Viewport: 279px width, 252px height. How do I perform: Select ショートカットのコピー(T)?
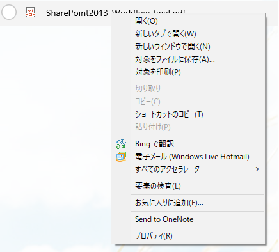point(187,114)
